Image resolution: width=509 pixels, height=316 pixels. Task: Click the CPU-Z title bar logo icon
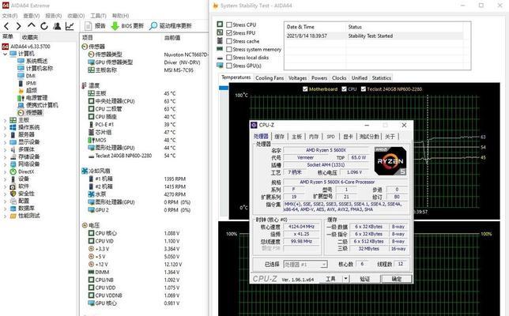pos(254,126)
